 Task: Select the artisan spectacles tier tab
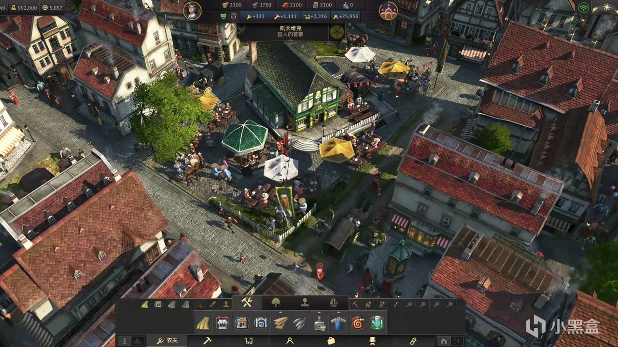[249, 341]
